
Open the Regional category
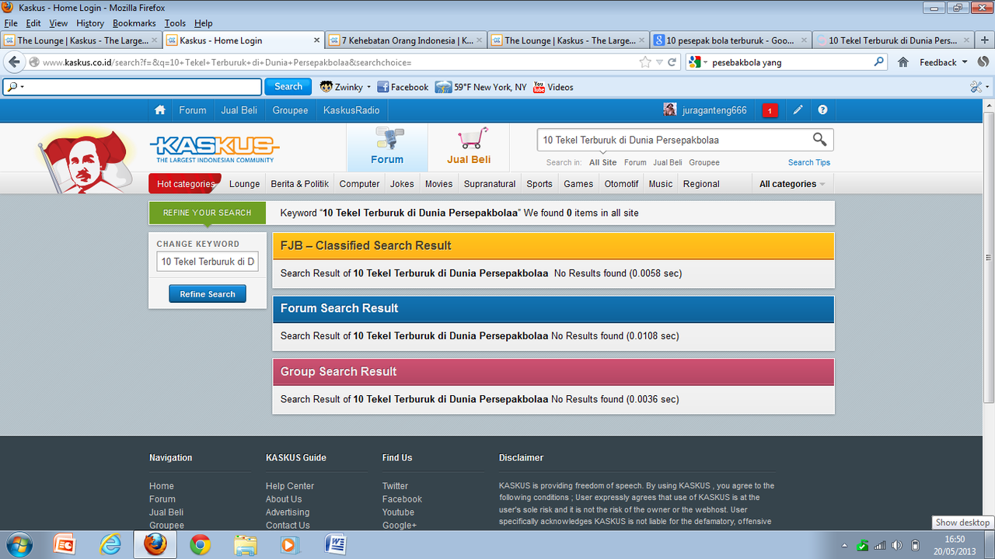click(701, 184)
